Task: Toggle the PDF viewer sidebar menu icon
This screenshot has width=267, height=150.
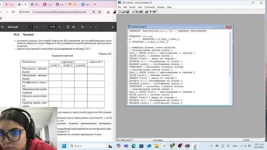Action: [x=3, y=27]
